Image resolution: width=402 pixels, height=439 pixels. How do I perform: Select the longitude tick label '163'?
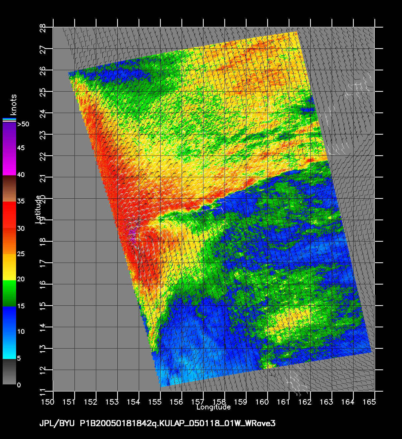pyautogui.click(x=326, y=402)
